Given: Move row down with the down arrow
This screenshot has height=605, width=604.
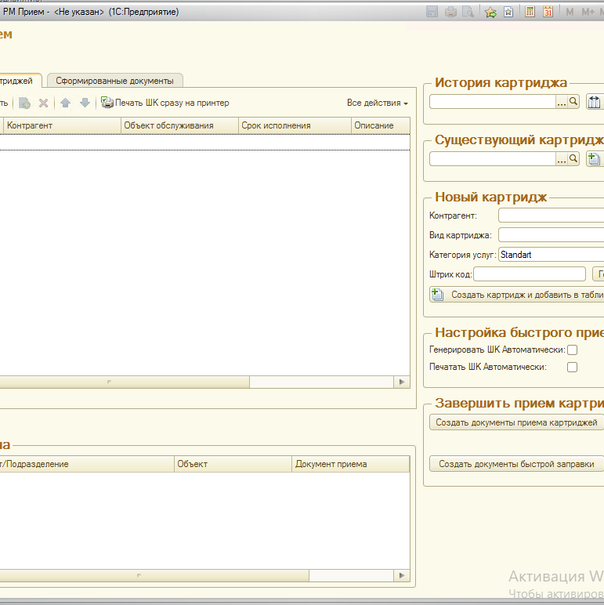Looking at the screenshot, I should tap(85, 103).
